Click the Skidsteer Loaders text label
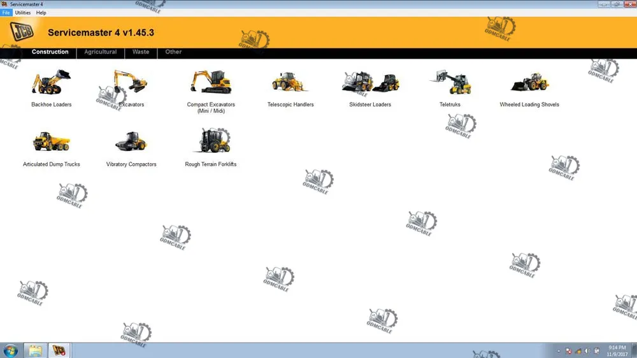Viewport: 637px width, 358px height. [x=370, y=104]
